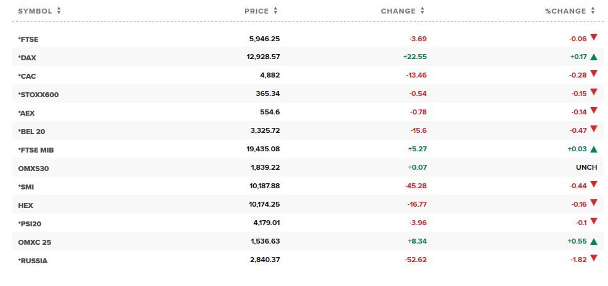Click the red down arrow in STOXX600 row
The image size is (608, 286).
point(594,92)
